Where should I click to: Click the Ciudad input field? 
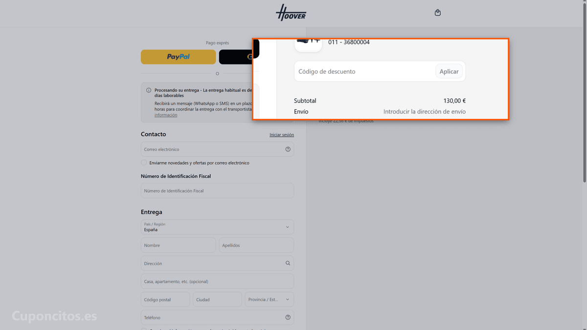coord(217,299)
